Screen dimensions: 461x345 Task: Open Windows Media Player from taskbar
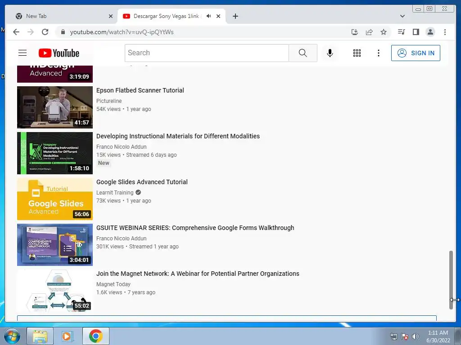(68, 336)
